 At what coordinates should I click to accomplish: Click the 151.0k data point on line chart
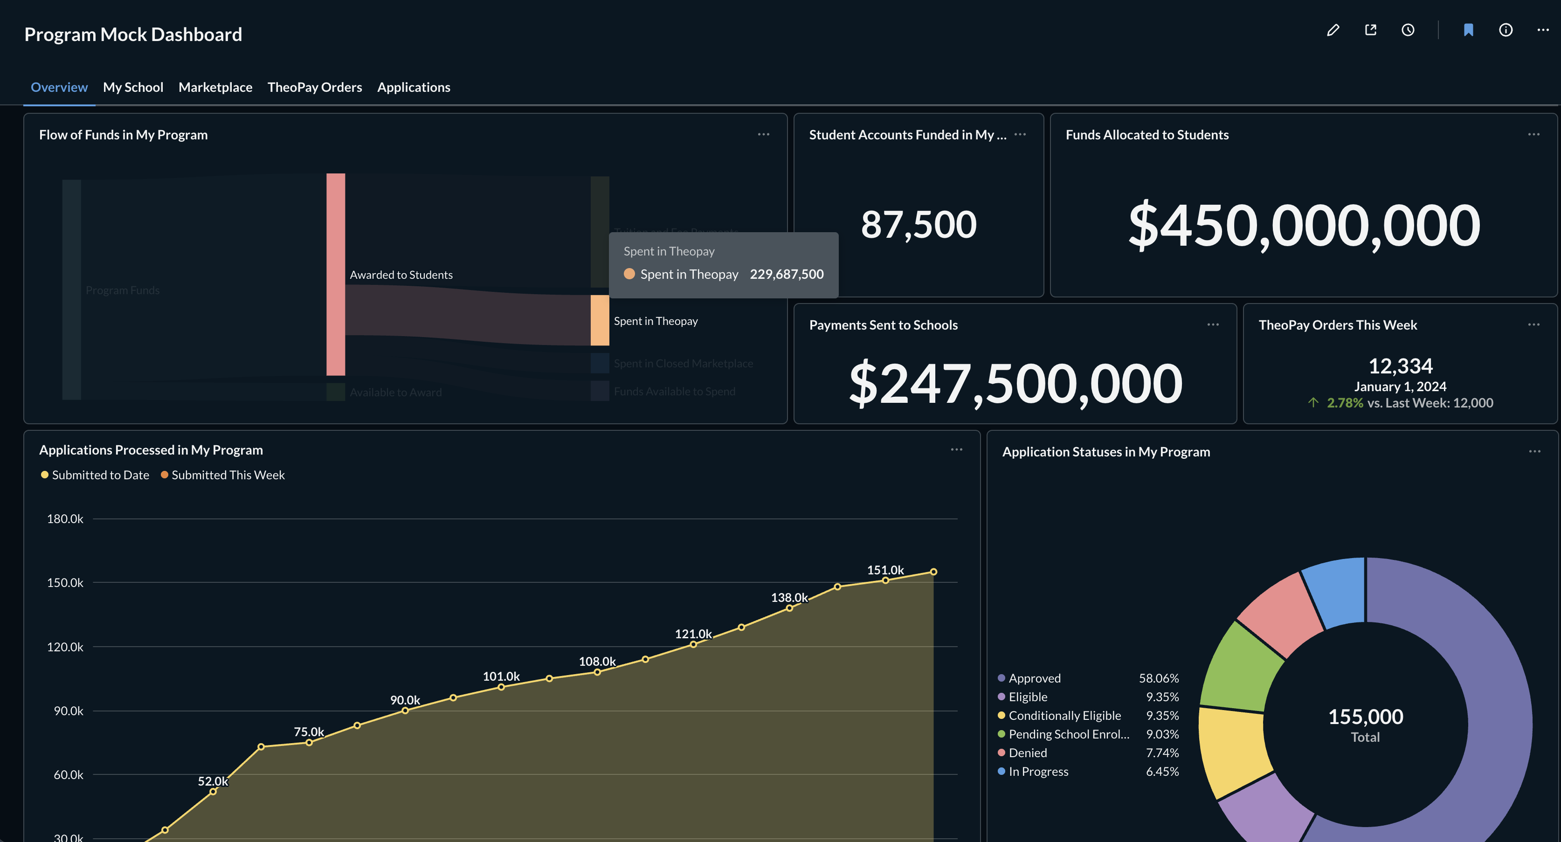coord(885,580)
